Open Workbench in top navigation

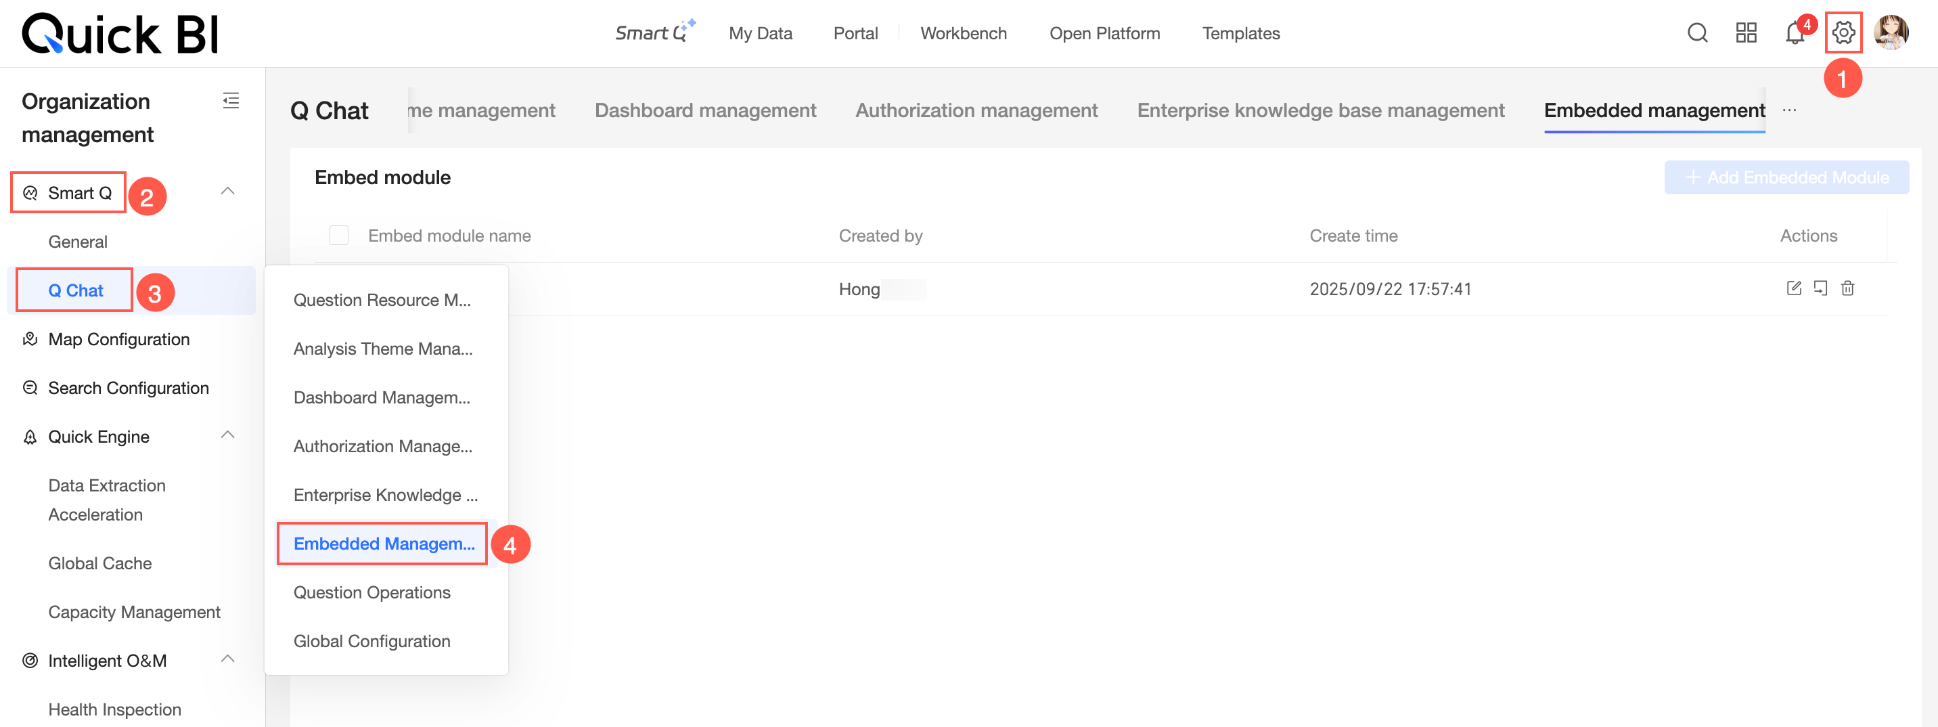tap(964, 33)
